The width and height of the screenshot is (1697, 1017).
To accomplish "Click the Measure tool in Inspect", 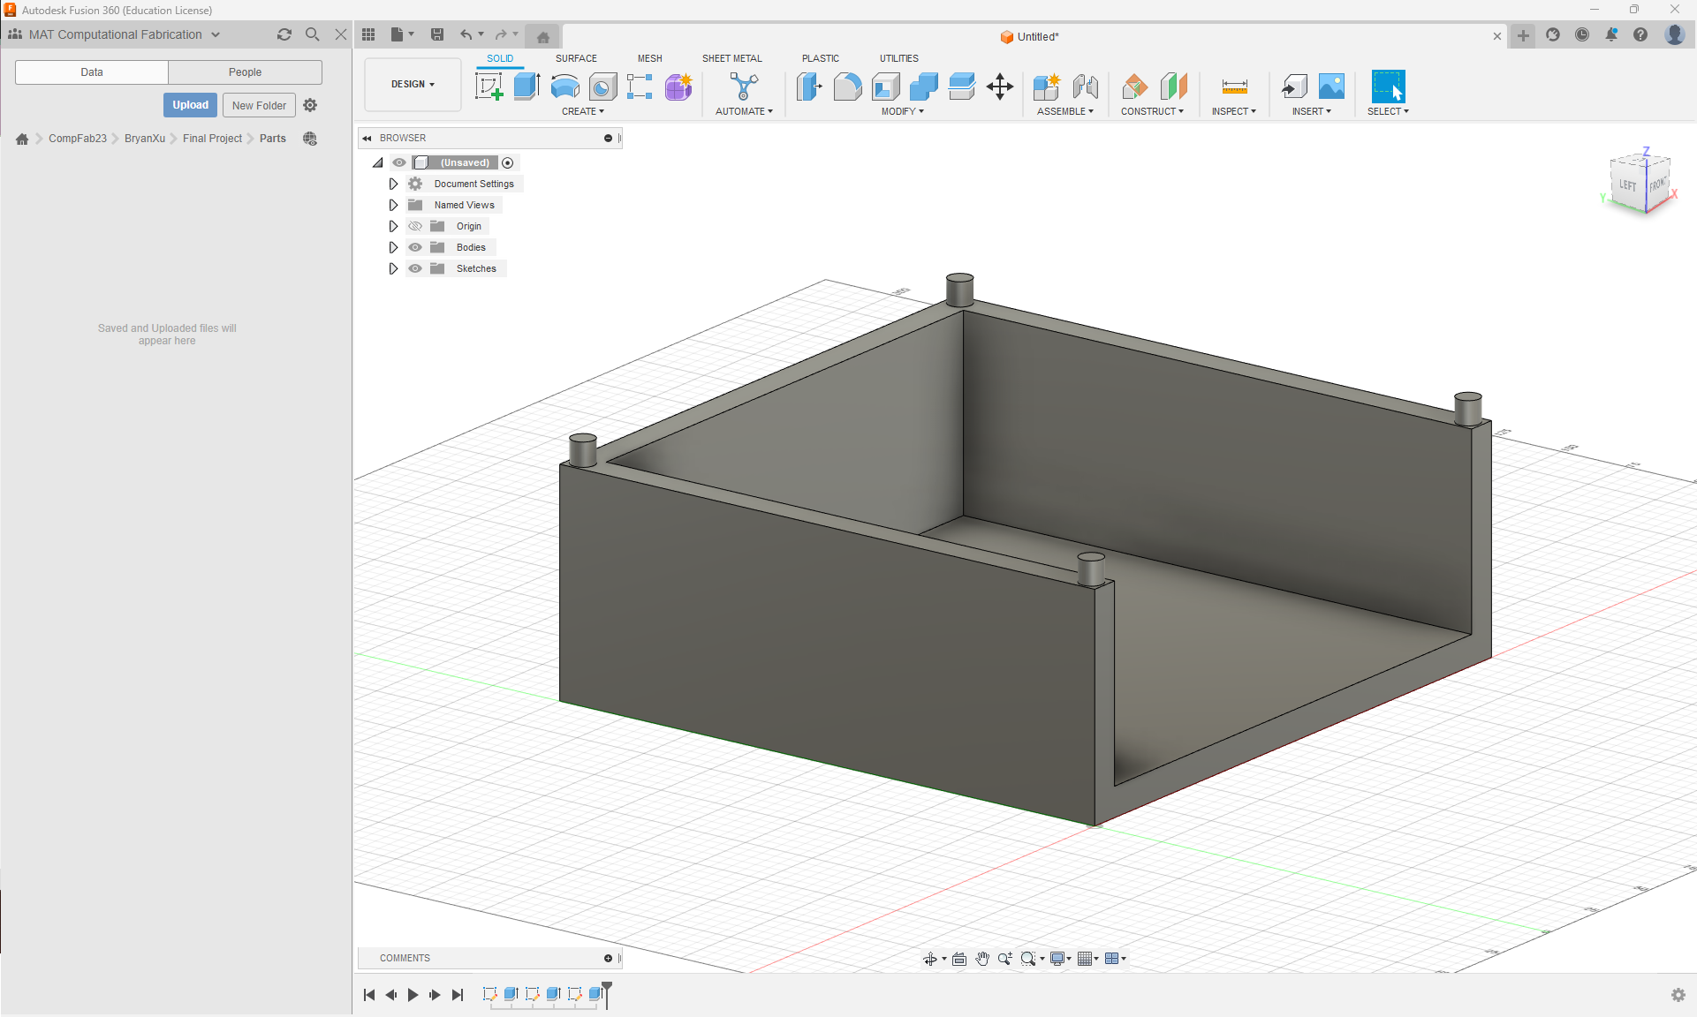I will pos(1234,87).
